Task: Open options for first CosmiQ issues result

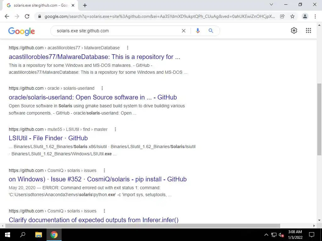Action: tap(104, 170)
